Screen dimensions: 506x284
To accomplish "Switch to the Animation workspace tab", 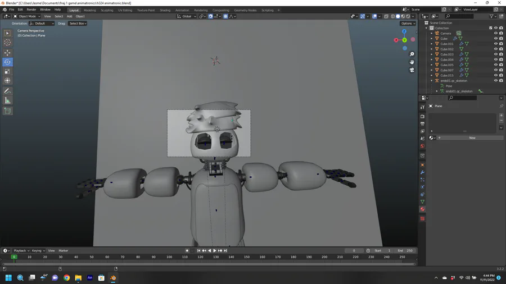I will (x=182, y=10).
